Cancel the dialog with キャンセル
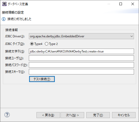Viewport: 139px width, 122px height. pyautogui.click(x=124, y=115)
